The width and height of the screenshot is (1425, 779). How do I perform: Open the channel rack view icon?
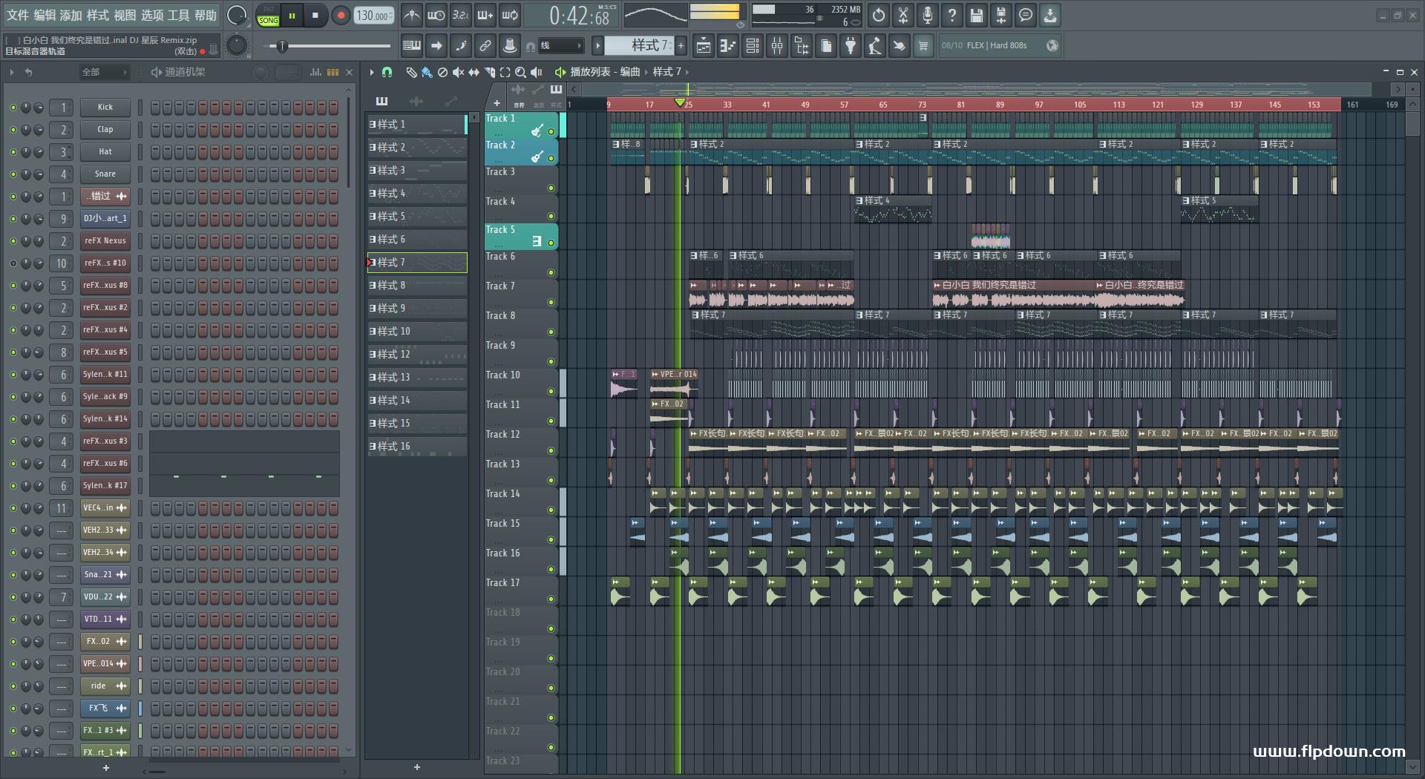point(753,46)
